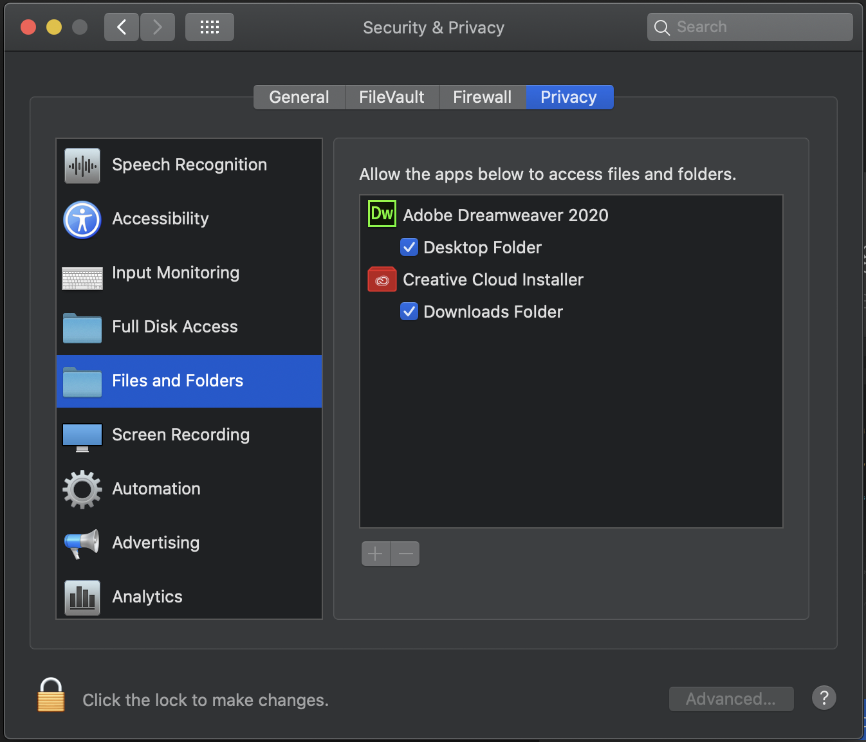
Task: Disable Downloads Folder access for Creative Cloud
Action: click(x=409, y=311)
